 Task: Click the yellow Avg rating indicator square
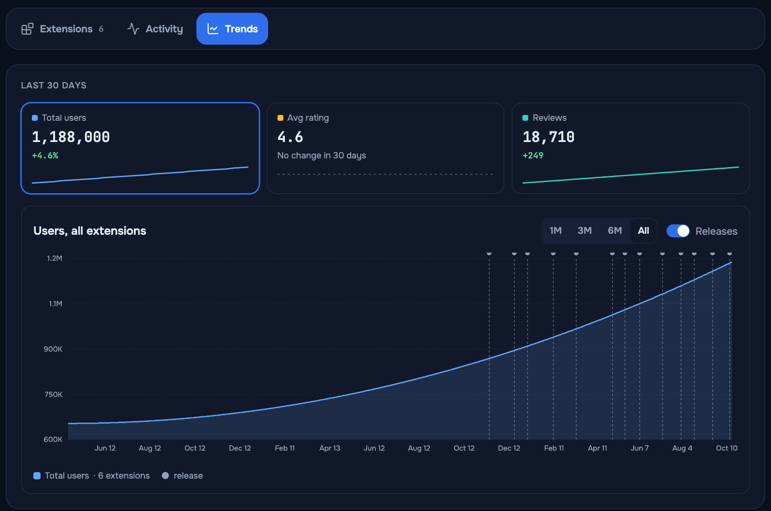click(x=280, y=118)
